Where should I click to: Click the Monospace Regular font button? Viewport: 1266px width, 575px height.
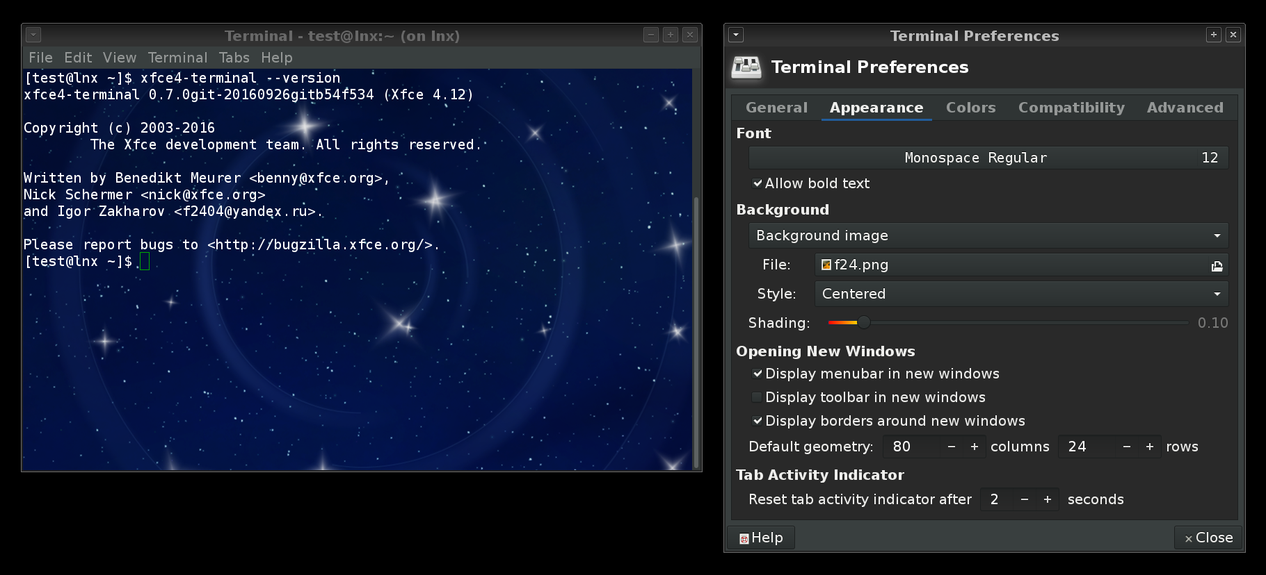(988, 158)
